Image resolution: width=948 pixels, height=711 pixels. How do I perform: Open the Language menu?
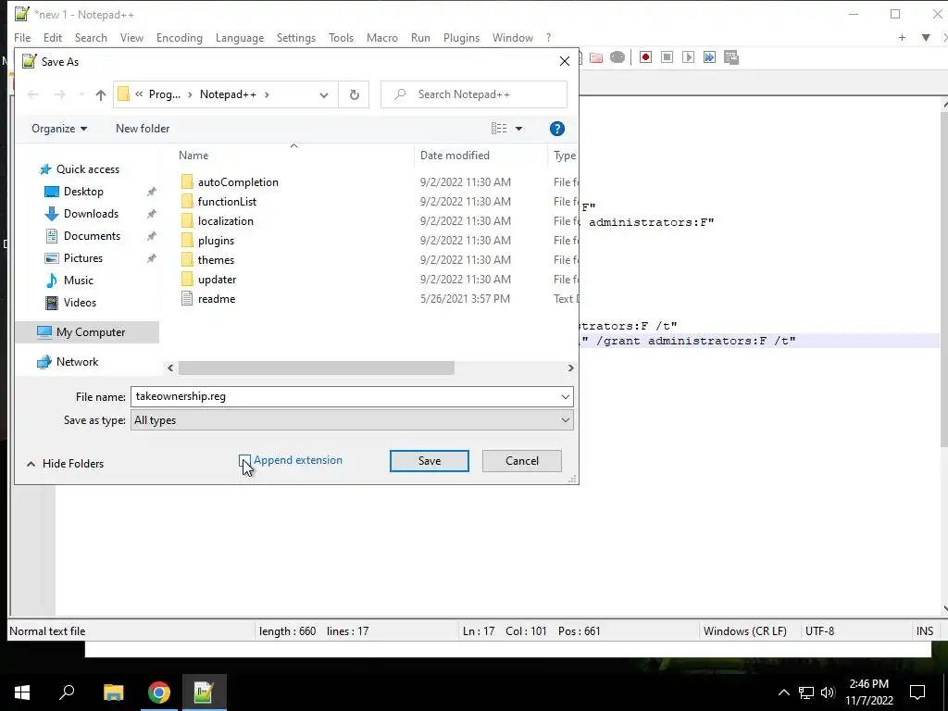240,37
